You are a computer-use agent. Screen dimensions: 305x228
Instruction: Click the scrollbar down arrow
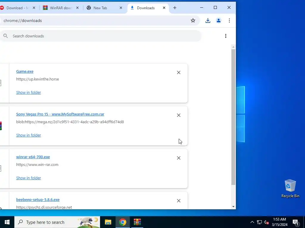click(x=233, y=207)
